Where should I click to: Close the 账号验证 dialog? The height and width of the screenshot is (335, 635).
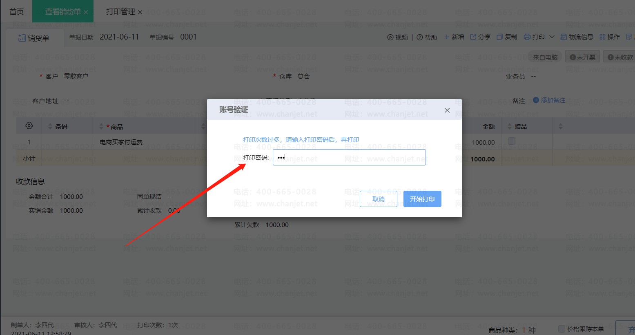point(447,110)
